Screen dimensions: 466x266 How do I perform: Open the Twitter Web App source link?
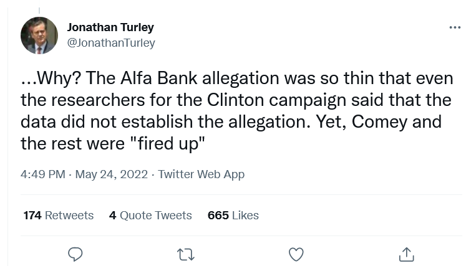[201, 174]
